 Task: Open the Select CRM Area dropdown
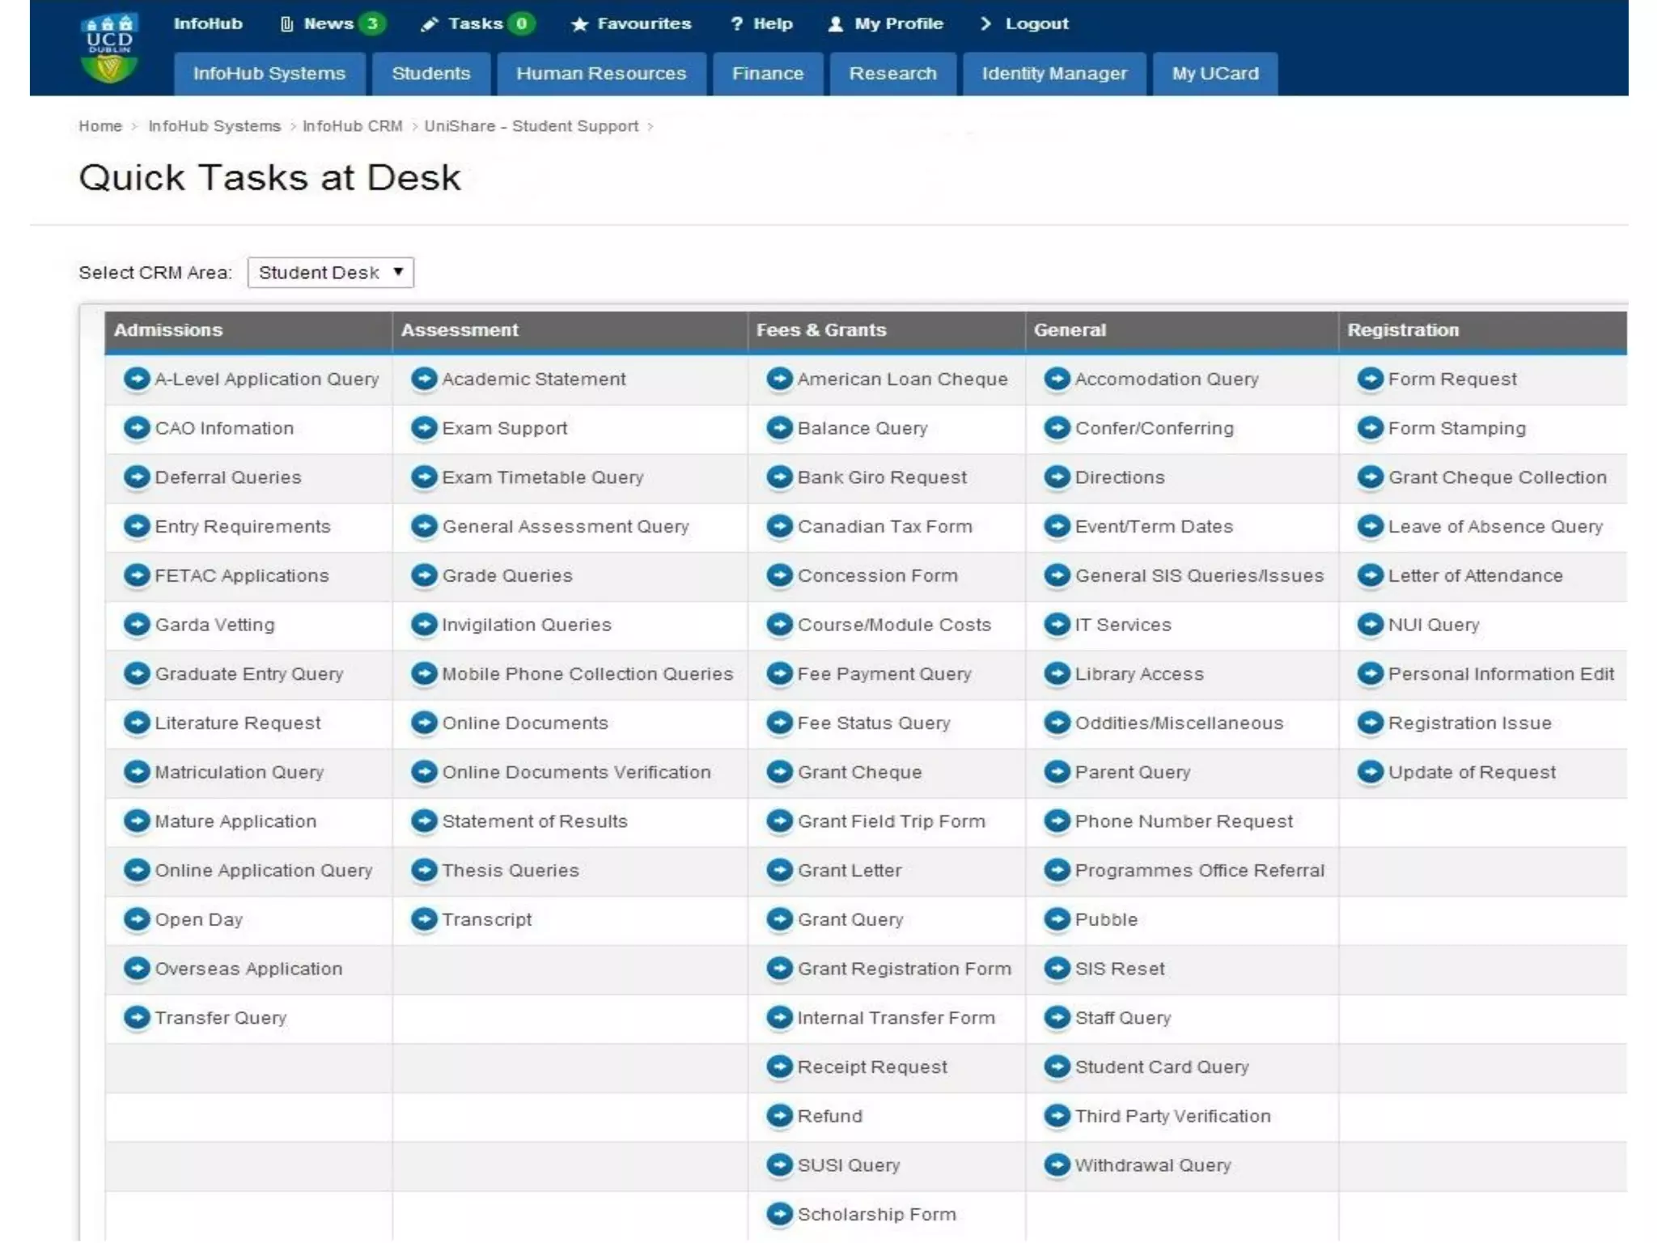(x=330, y=273)
